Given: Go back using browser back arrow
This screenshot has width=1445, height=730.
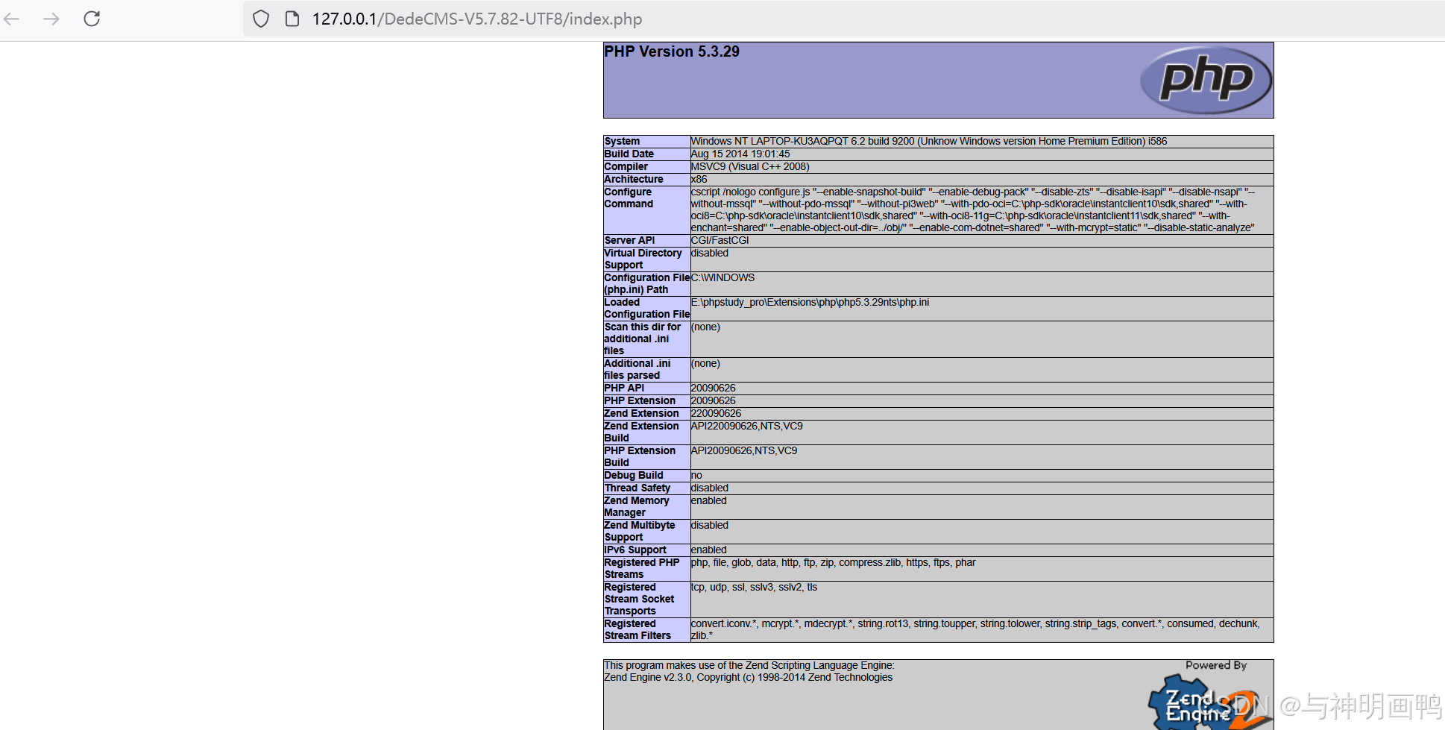Looking at the screenshot, I should (x=12, y=19).
